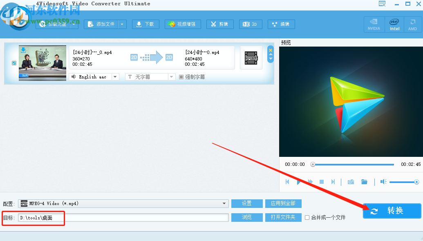This screenshot has width=423, height=241.
Task: Click the total duration 00:02:45 in preview
Action: [x=411, y=164]
